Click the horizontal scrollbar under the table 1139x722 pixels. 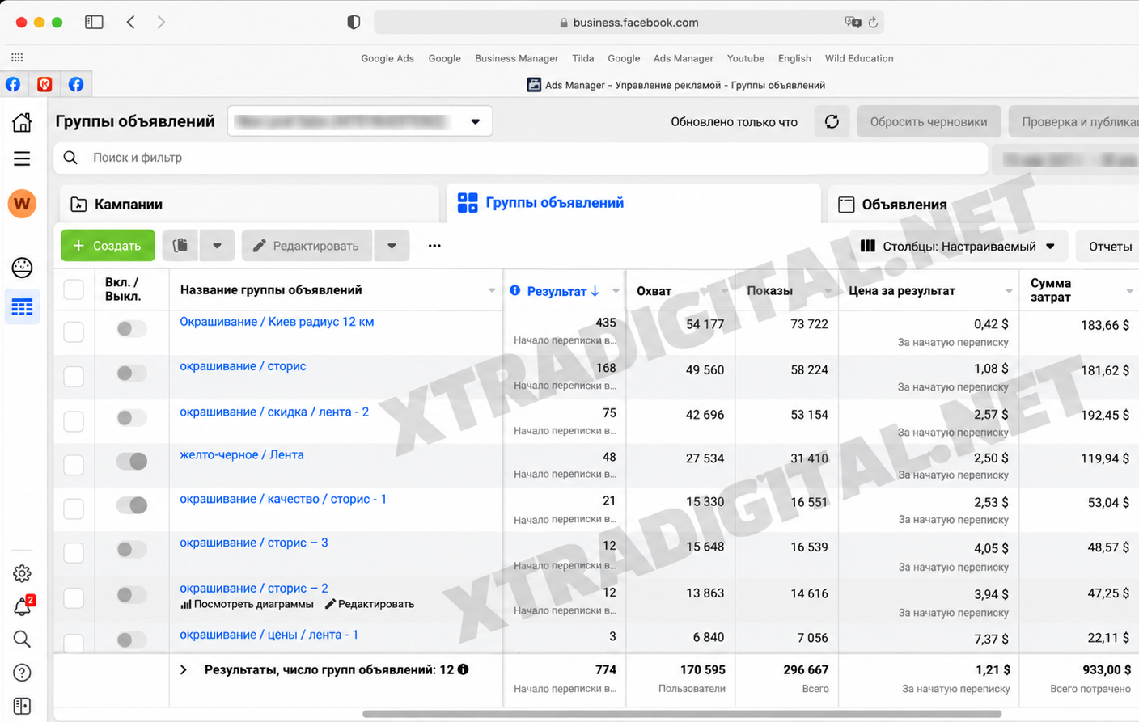(x=682, y=714)
